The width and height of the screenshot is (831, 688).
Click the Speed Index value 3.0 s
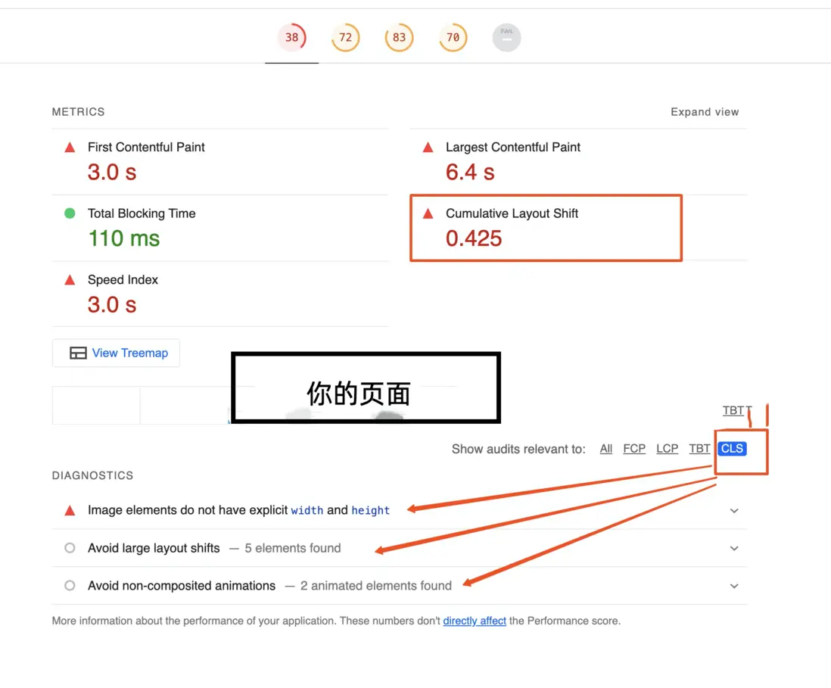pyautogui.click(x=112, y=305)
